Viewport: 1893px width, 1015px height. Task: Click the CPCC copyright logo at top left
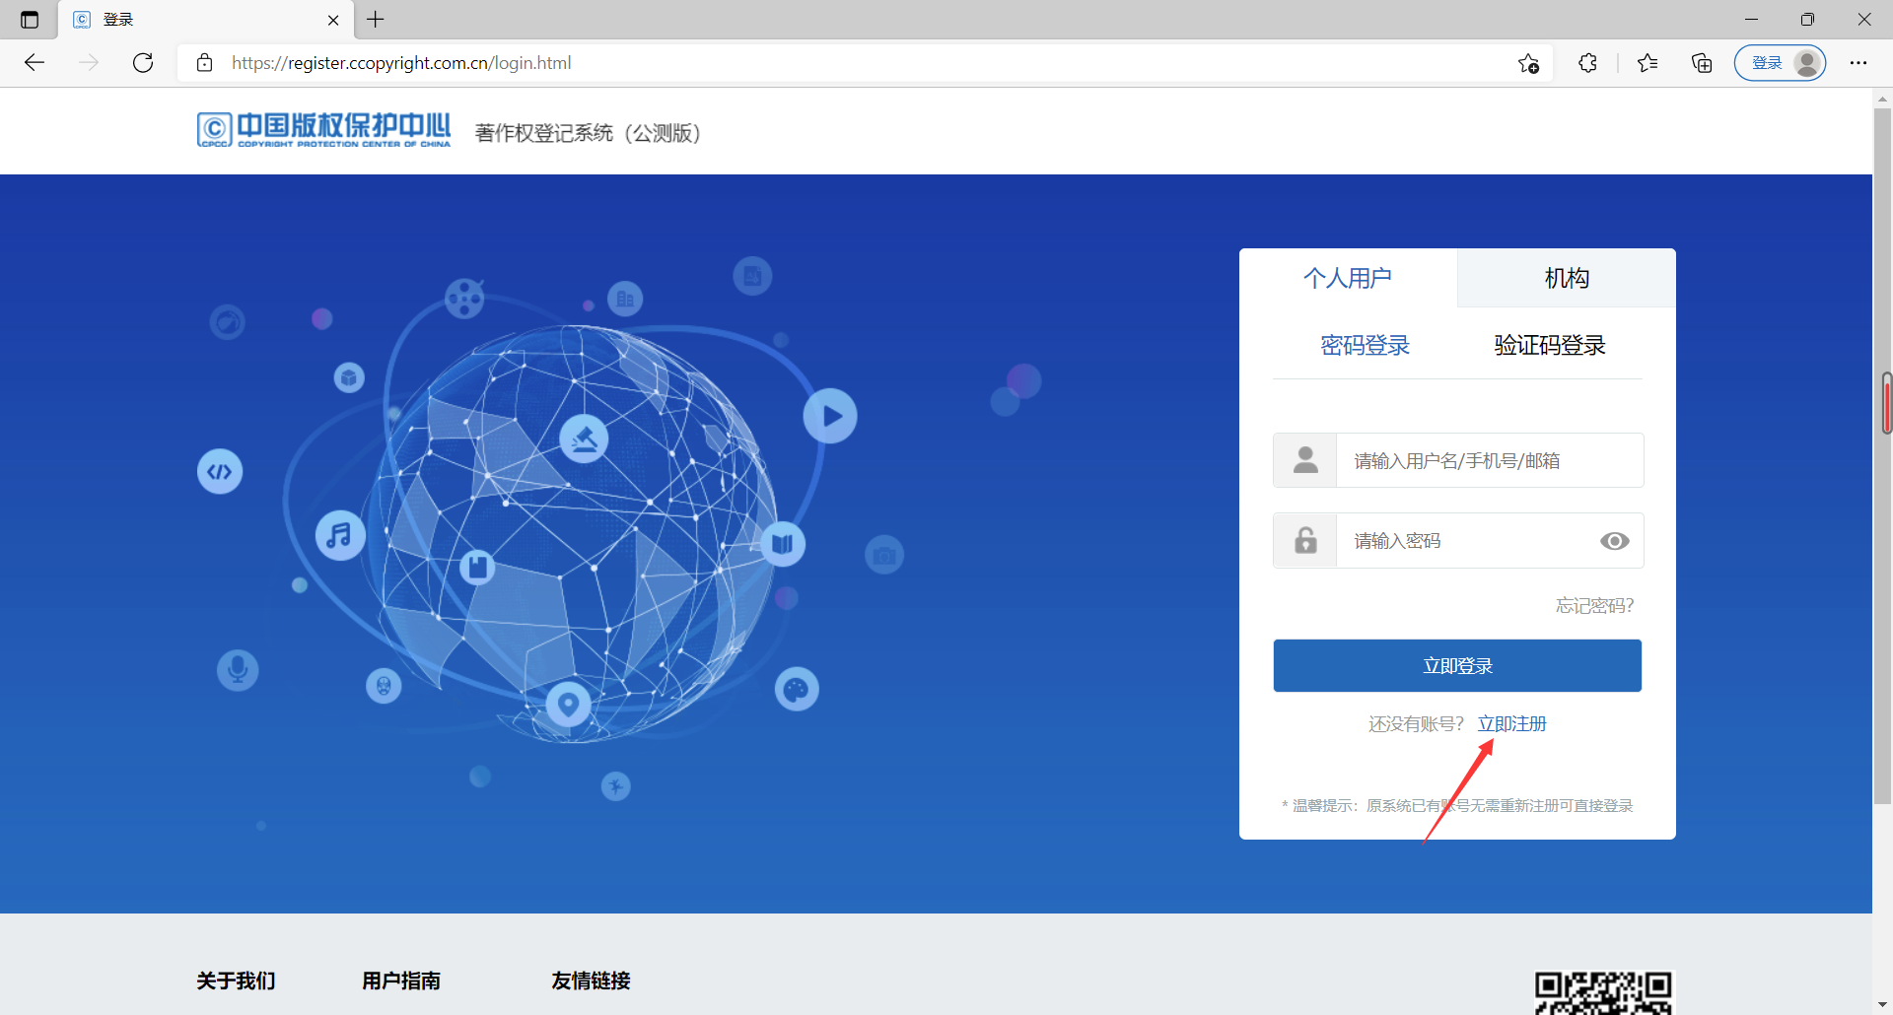323,129
